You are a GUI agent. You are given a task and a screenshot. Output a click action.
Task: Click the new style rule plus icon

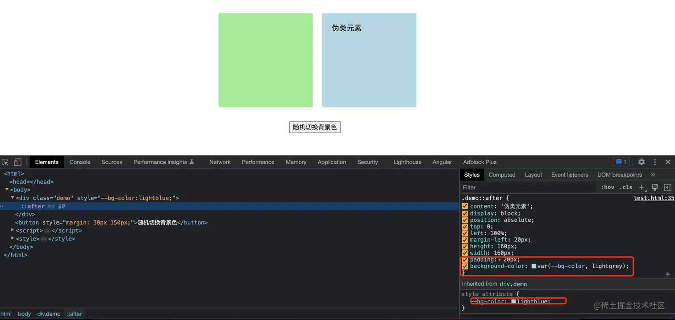642,187
